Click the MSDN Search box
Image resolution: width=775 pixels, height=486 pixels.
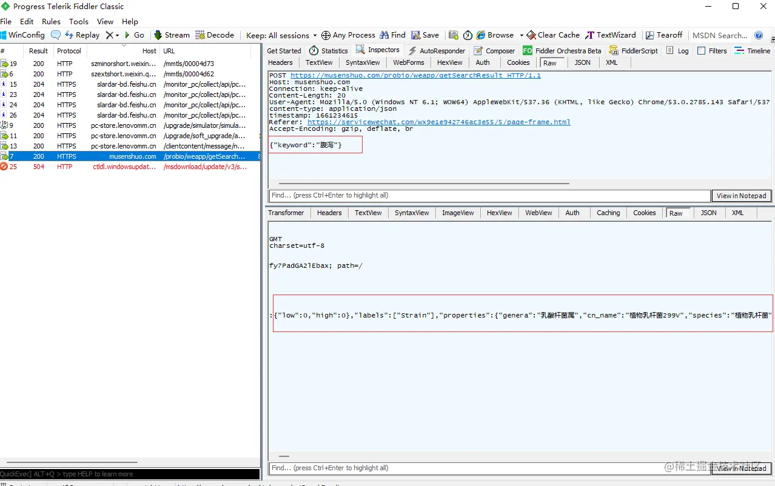pos(720,35)
